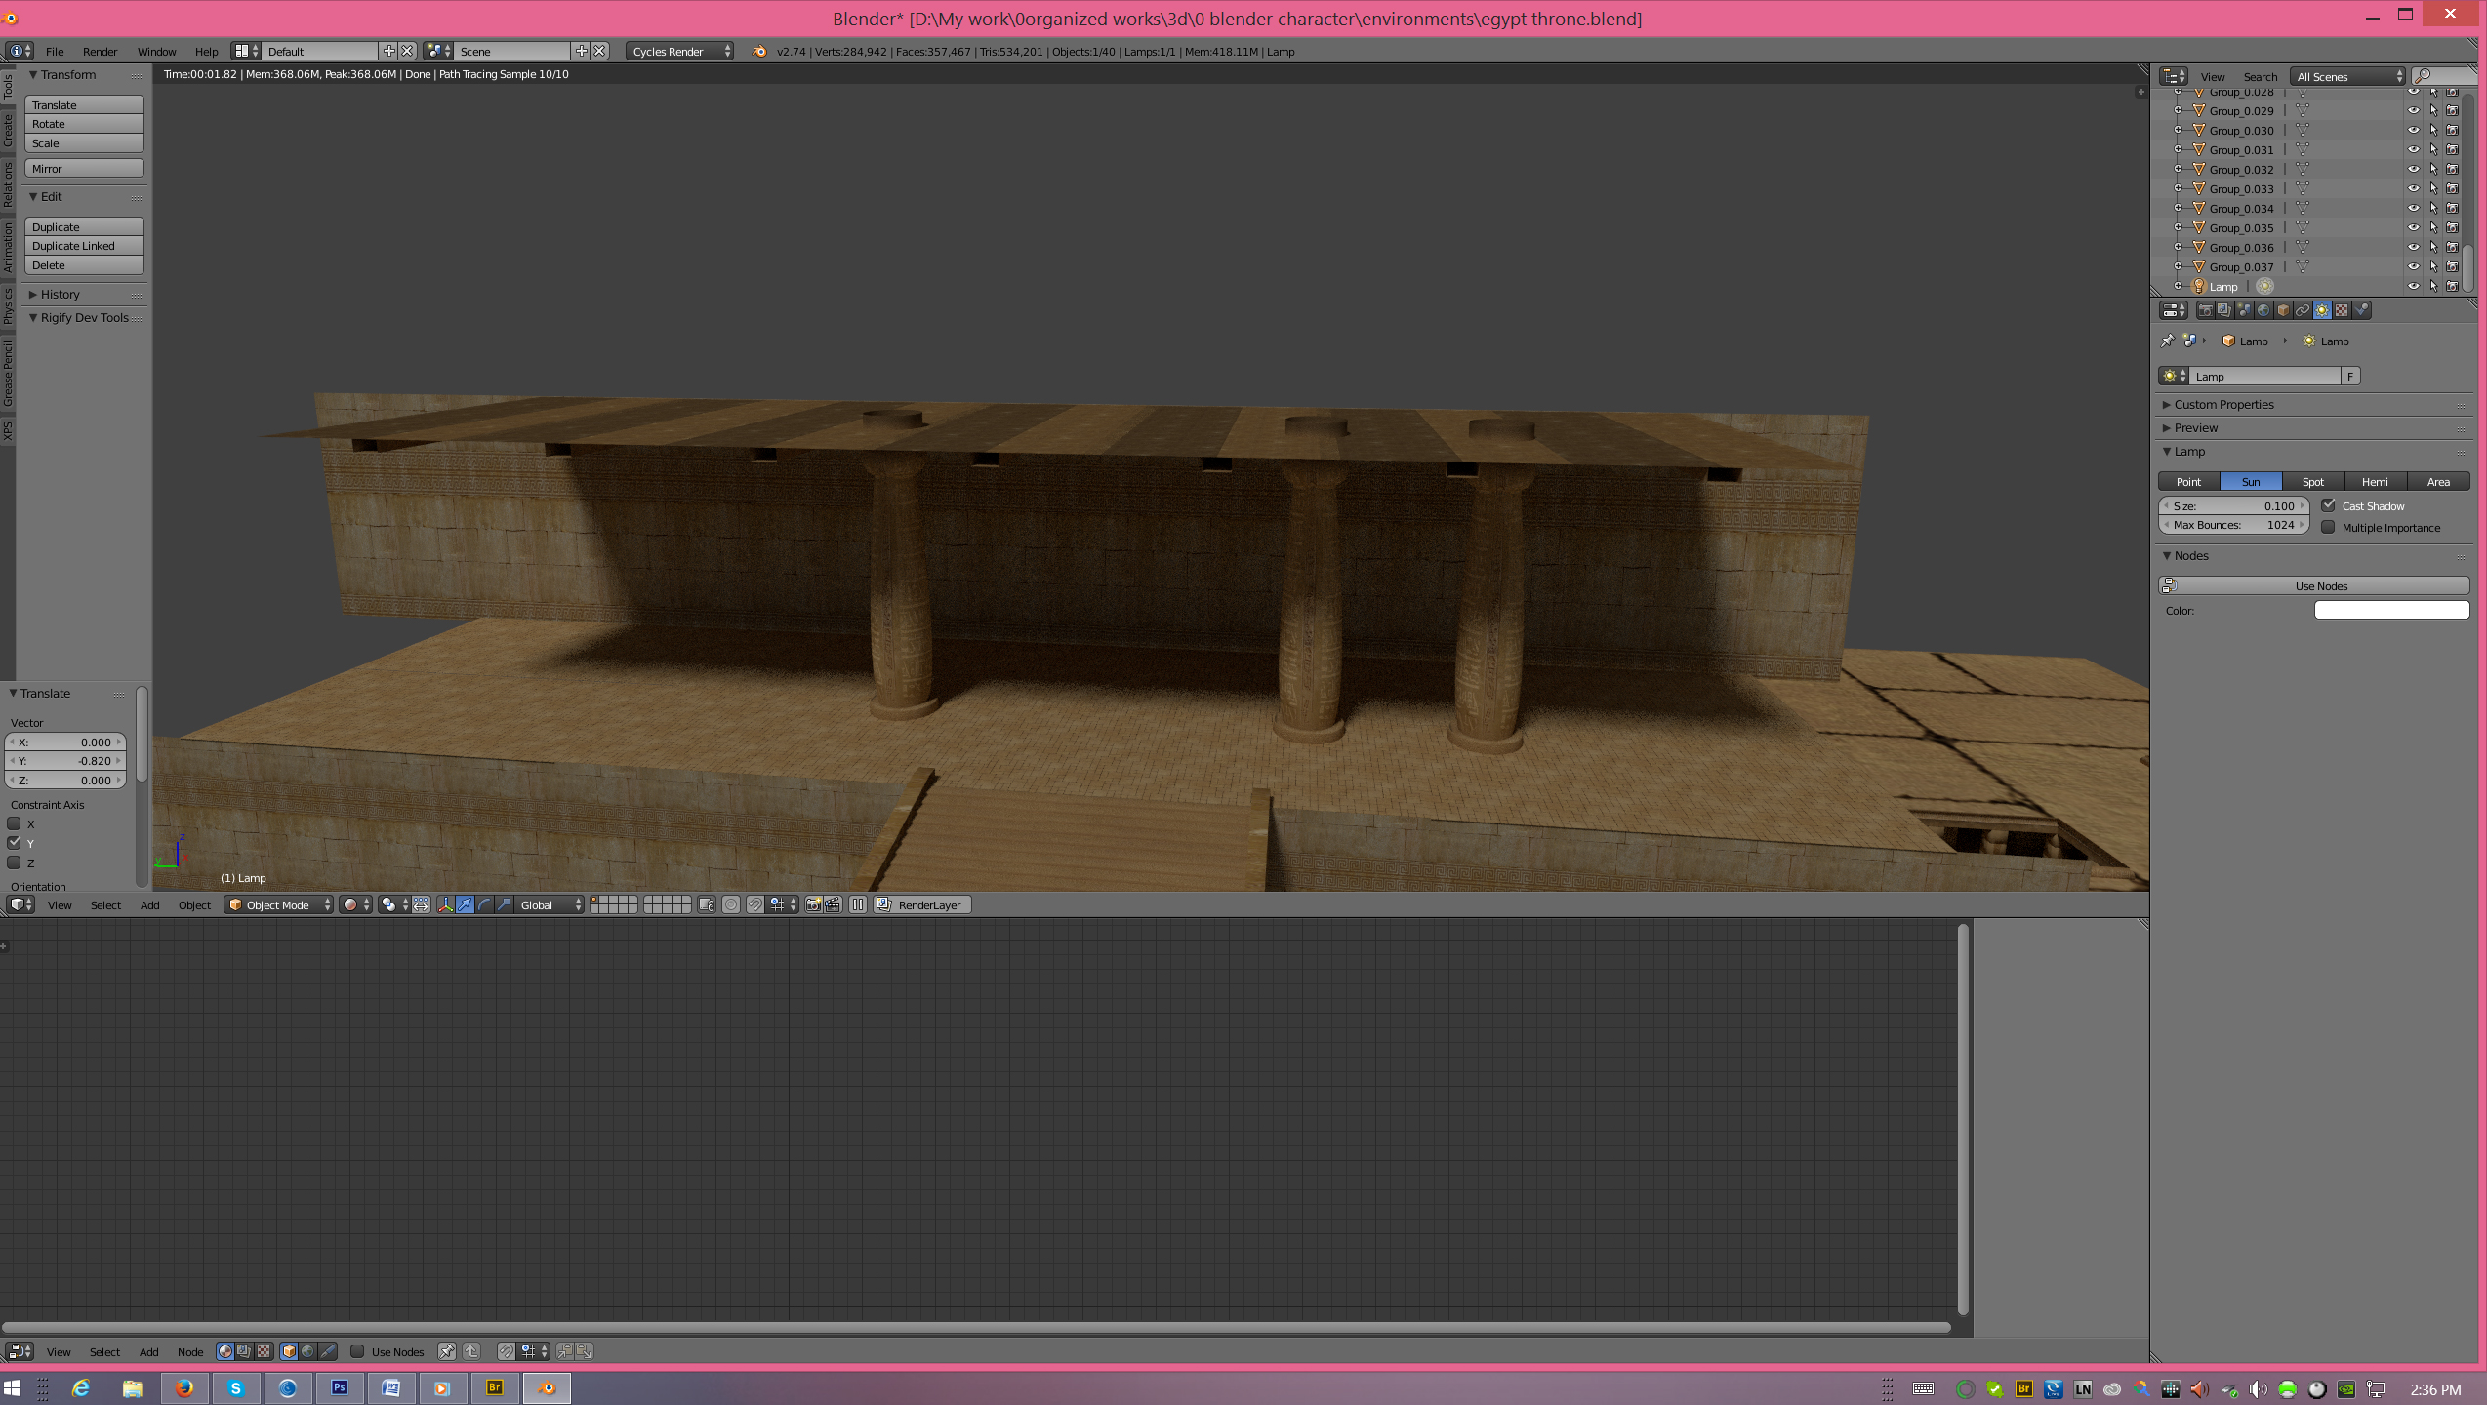The height and width of the screenshot is (1405, 2487).
Task: Click the Blender icon in the taskbar
Action: coord(547,1388)
